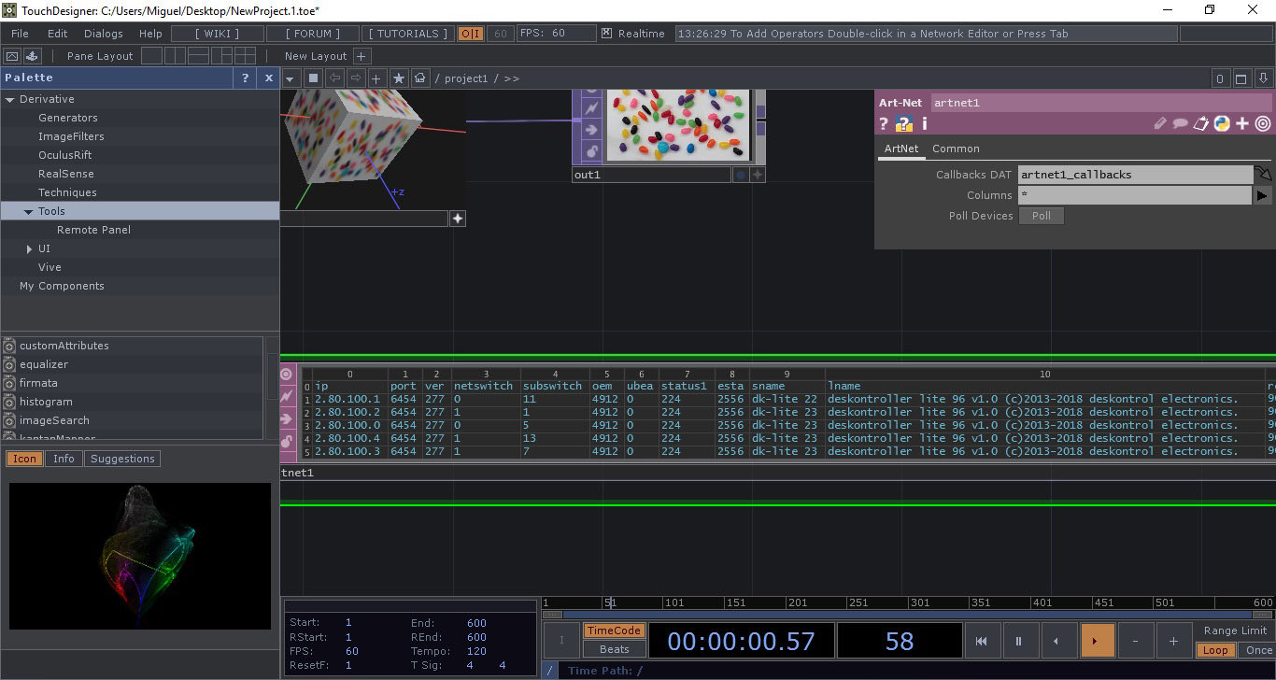This screenshot has height=680, width=1276.
Task: Enable Loop range limit mode
Action: pyautogui.click(x=1215, y=650)
